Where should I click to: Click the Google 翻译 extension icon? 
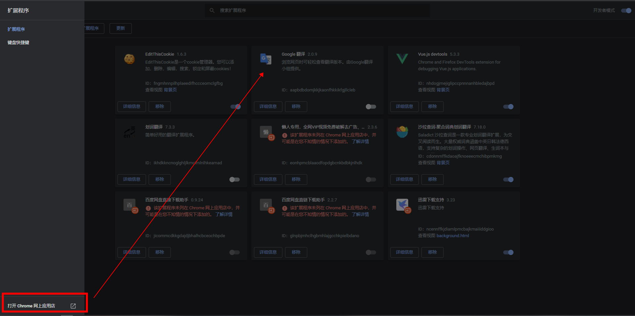click(x=265, y=59)
